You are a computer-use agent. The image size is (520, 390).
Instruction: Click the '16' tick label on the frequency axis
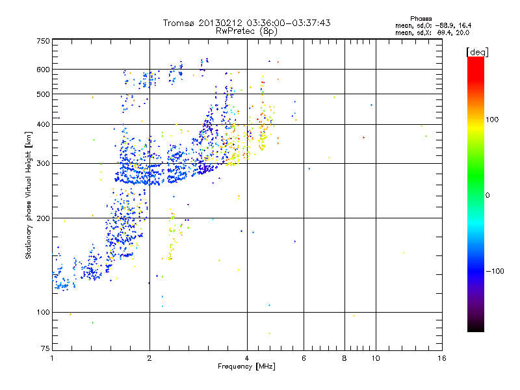[x=442, y=358]
